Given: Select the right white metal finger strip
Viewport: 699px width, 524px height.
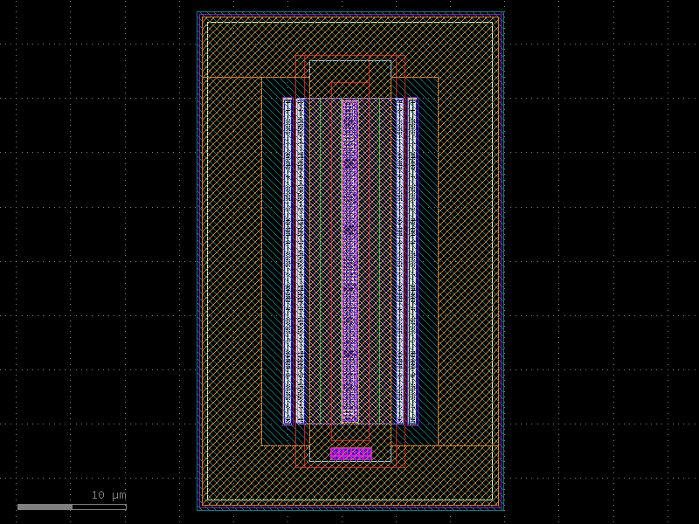Looking at the screenshot, I should 411,262.
